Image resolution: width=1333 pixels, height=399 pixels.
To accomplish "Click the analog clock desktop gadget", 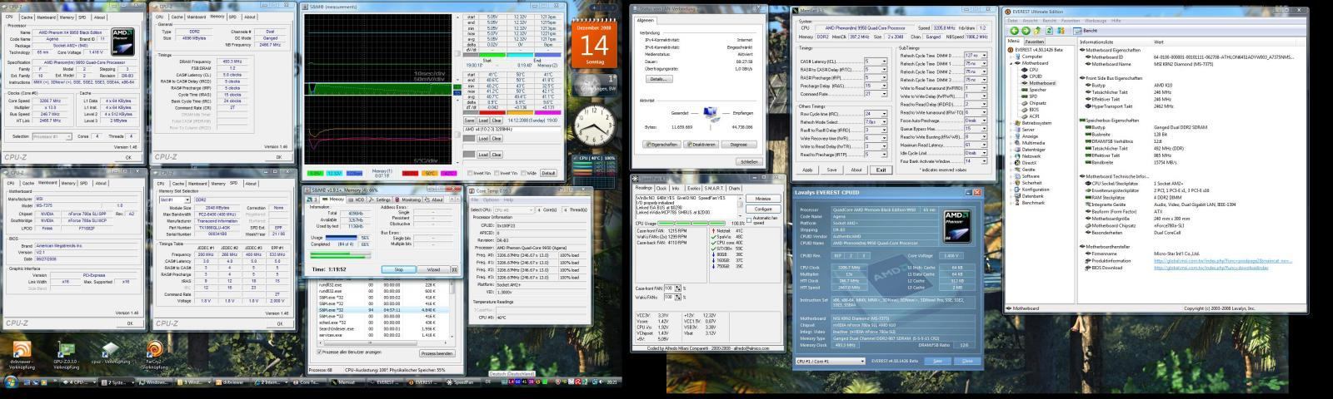I will (593, 127).
